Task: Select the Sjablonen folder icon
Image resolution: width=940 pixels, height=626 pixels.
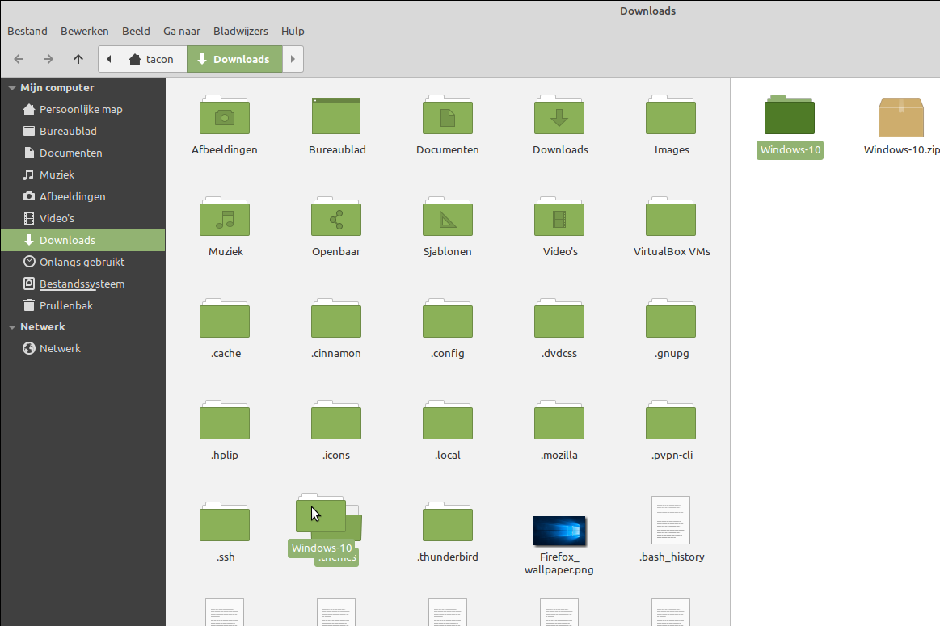Action: (x=447, y=218)
